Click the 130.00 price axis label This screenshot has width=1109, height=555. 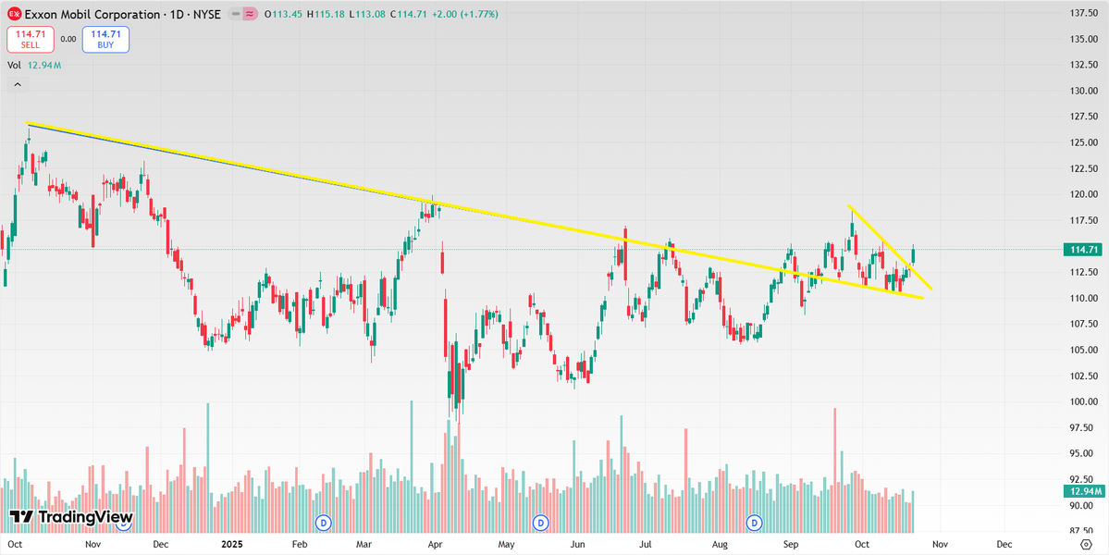click(1082, 92)
